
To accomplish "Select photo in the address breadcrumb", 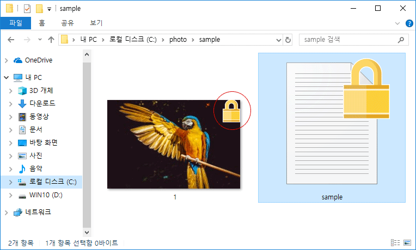I will tap(178, 40).
